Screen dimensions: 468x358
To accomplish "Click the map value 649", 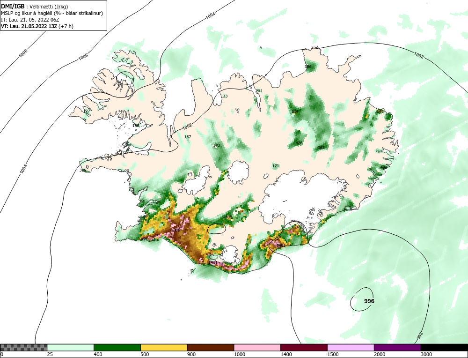I will coord(380,112).
